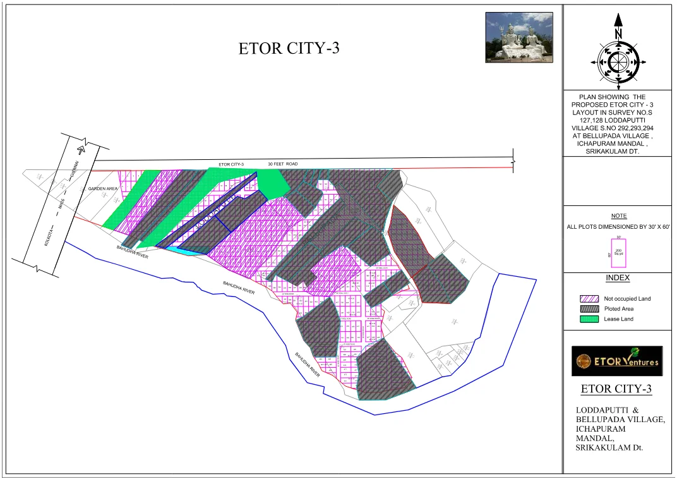
Task: Click the 30 FEET ROAD label
Action: point(283,164)
